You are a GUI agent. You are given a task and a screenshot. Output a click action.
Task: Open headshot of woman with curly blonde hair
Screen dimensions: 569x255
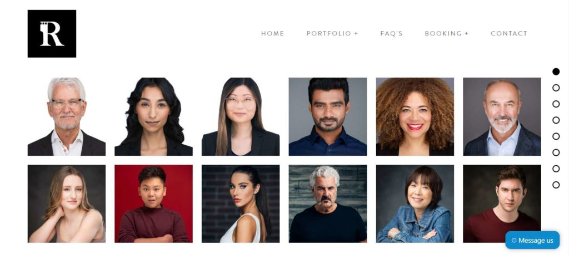point(415,116)
